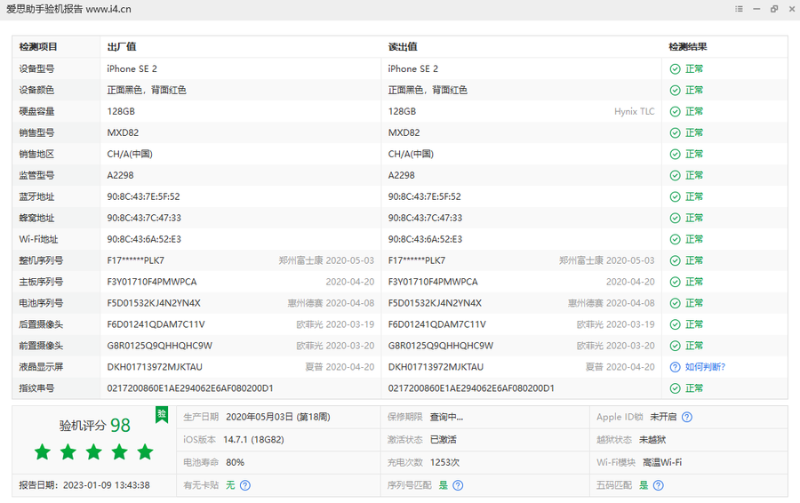This screenshot has height=503, width=800.
Task: Click help icon beside 有无卡贴 无
Action: (245, 485)
